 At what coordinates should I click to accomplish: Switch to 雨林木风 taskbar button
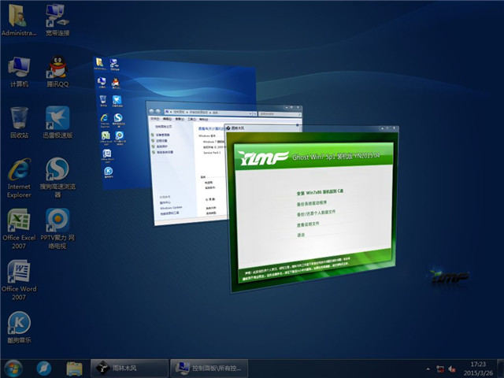pos(129,368)
